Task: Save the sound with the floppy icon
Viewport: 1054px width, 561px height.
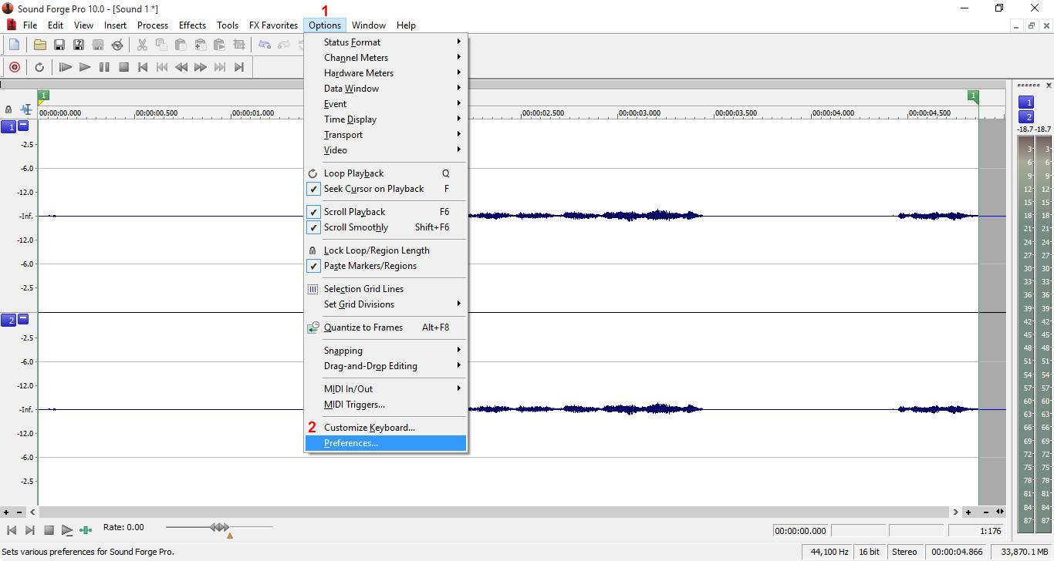Action: point(59,45)
